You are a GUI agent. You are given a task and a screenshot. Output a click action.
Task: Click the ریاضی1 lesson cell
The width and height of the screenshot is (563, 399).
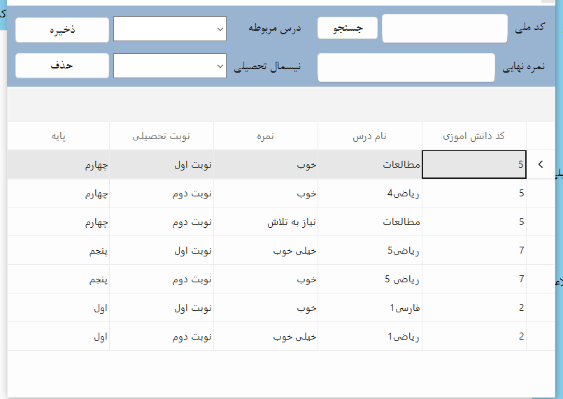[x=370, y=336]
